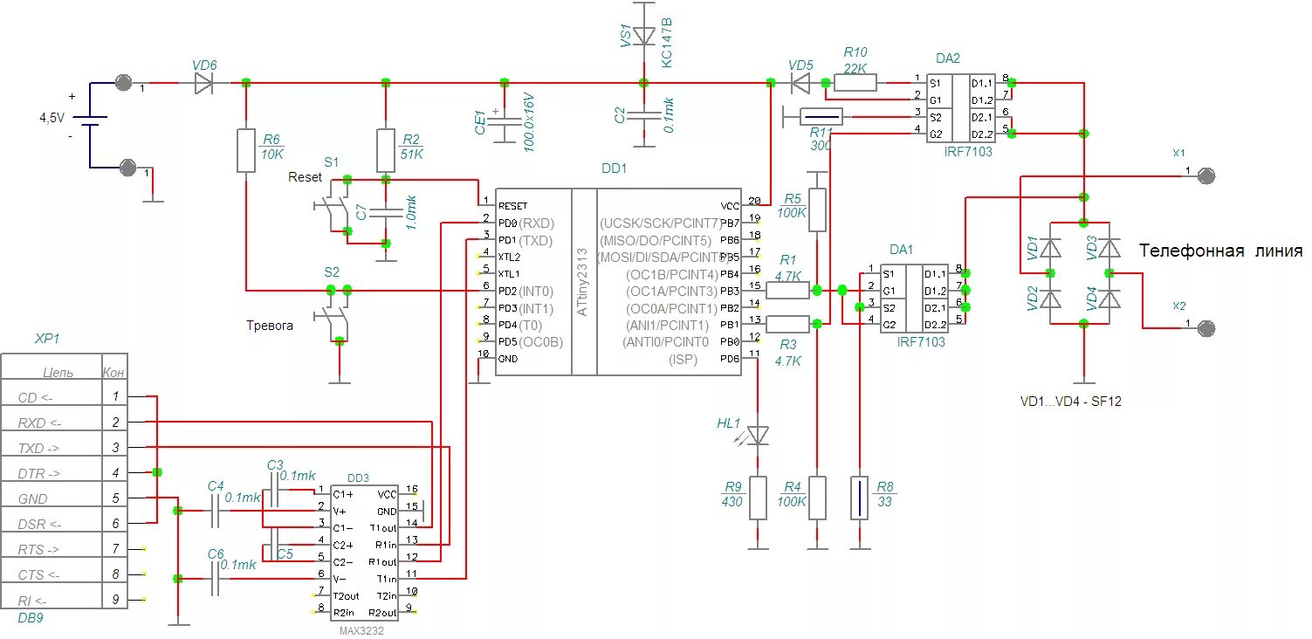This screenshot has width=1312, height=639.
Task: Click the S1 Reset pushbutton symbol
Action: 331,207
